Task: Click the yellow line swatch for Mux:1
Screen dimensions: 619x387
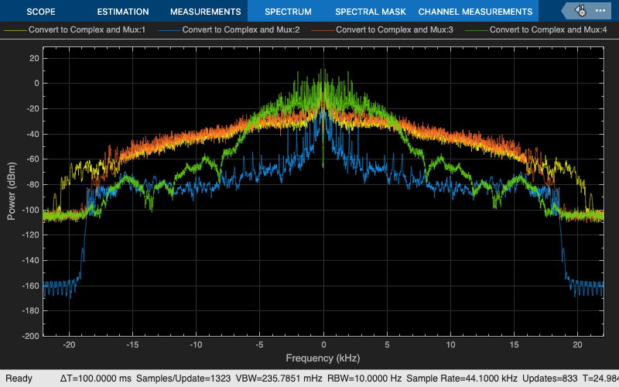Action: [x=15, y=30]
